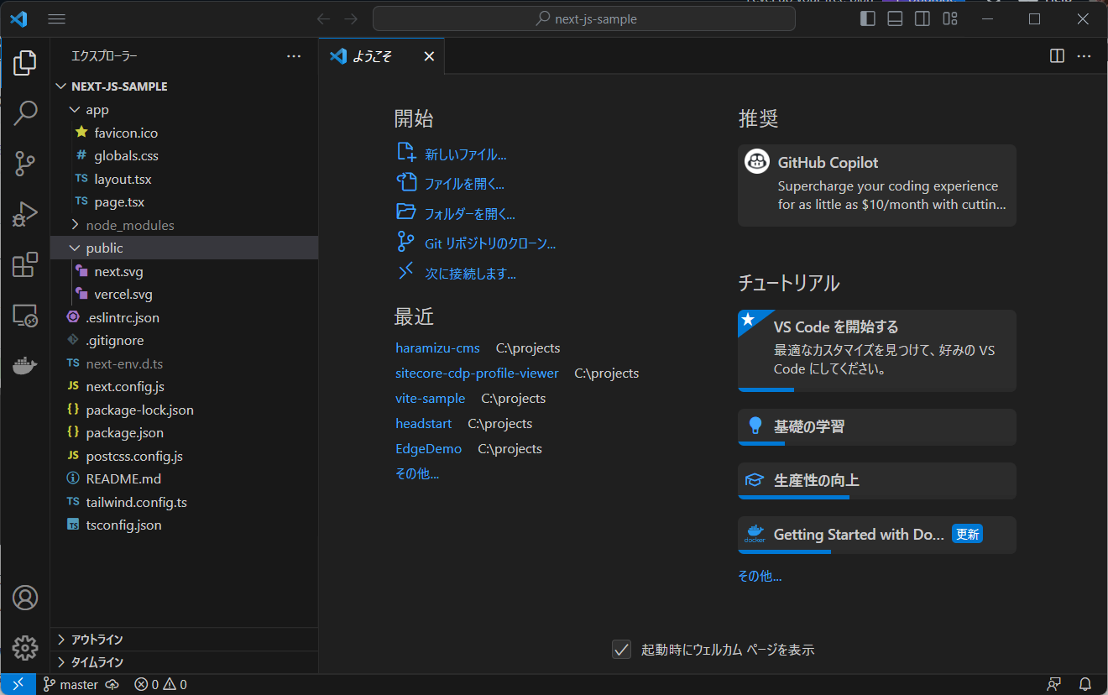Open the VS Code を開始する tutorial
Image resolution: width=1108 pixels, height=695 pixels.
(x=877, y=350)
